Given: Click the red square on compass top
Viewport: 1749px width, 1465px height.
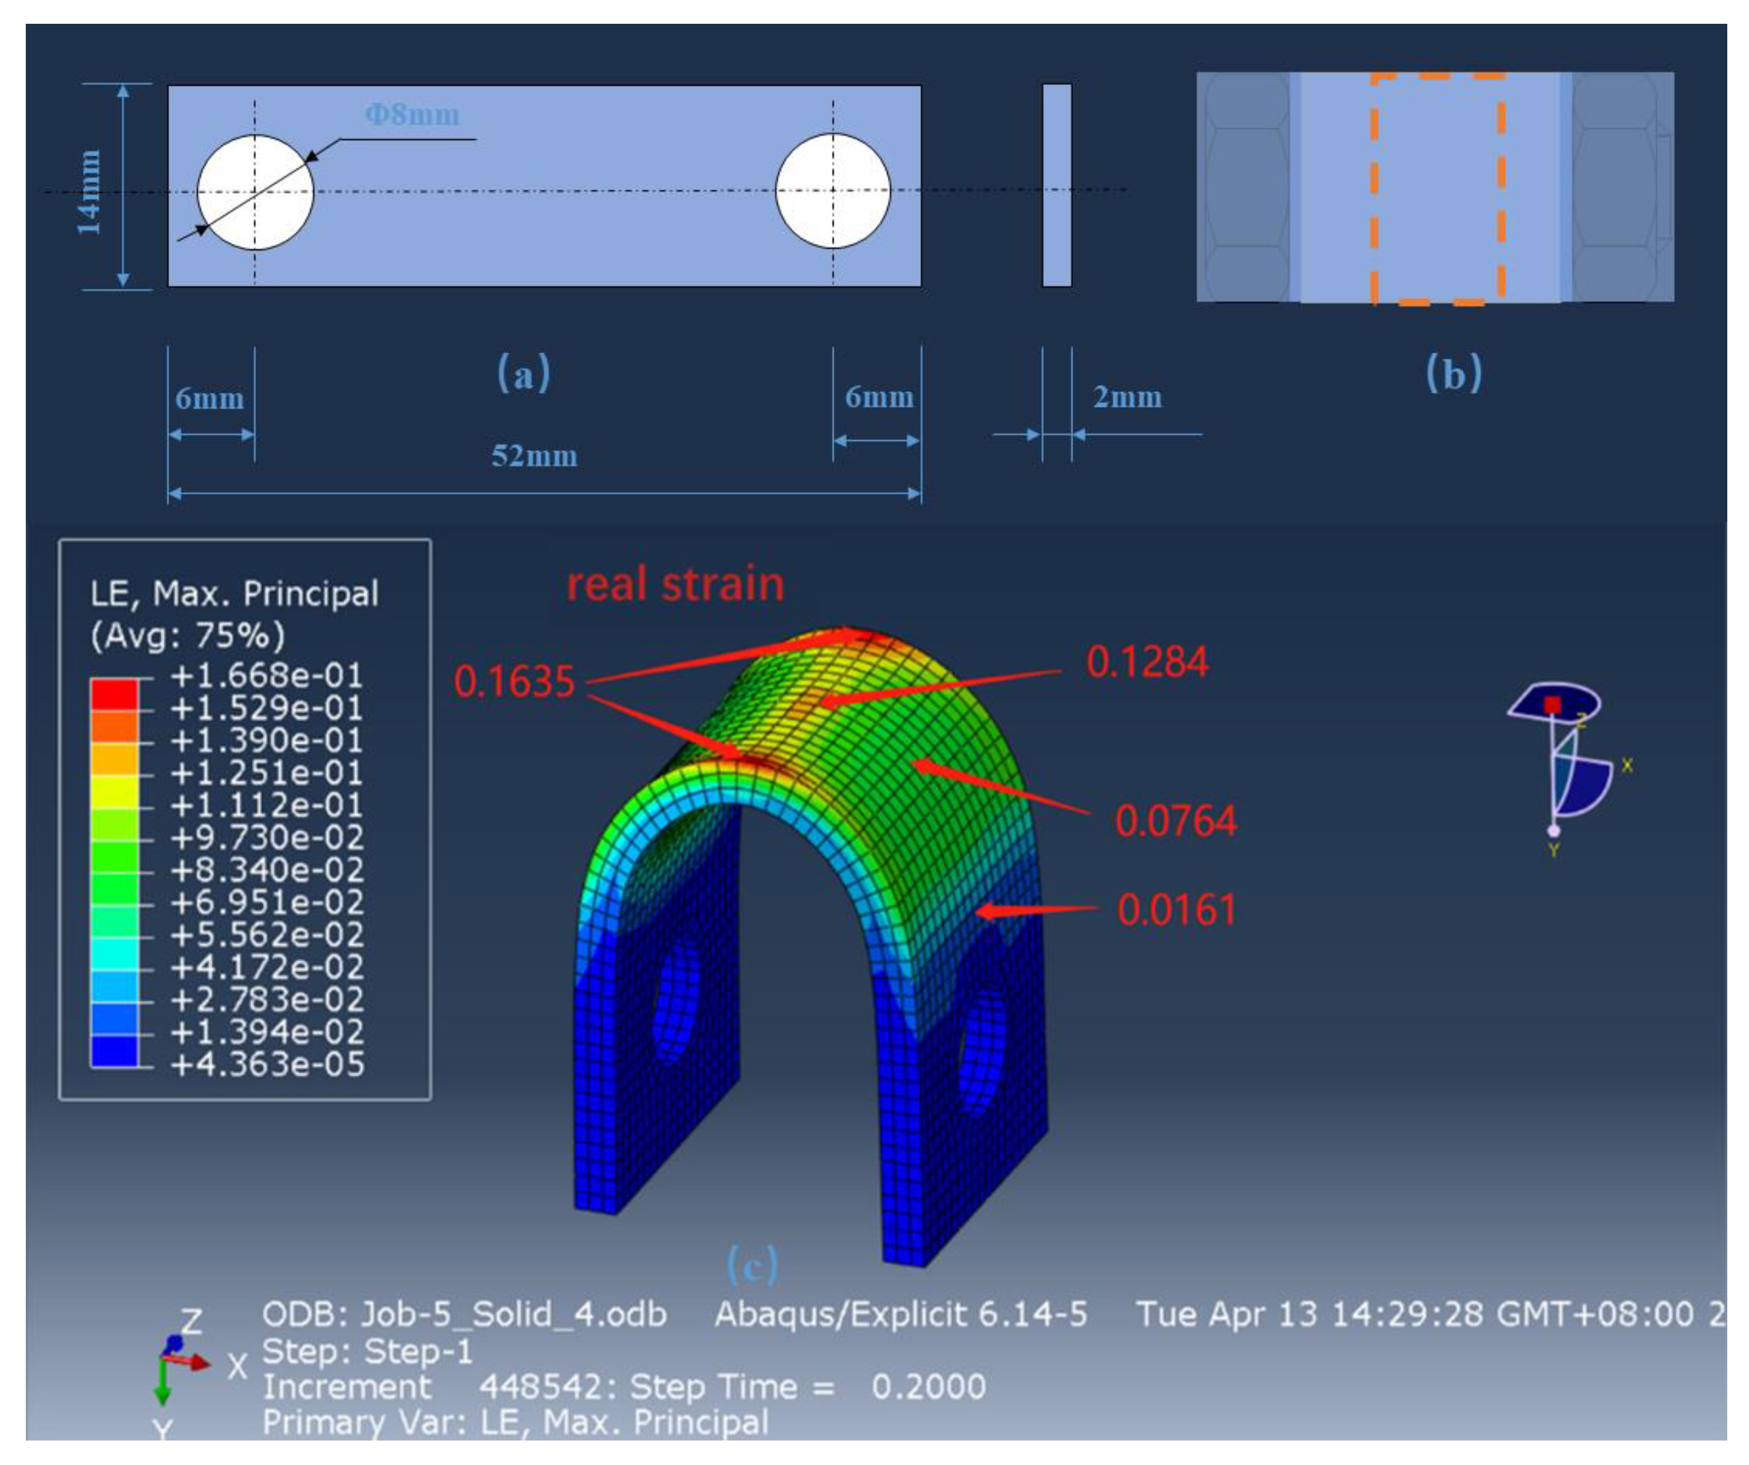Looking at the screenshot, I should [x=1553, y=705].
